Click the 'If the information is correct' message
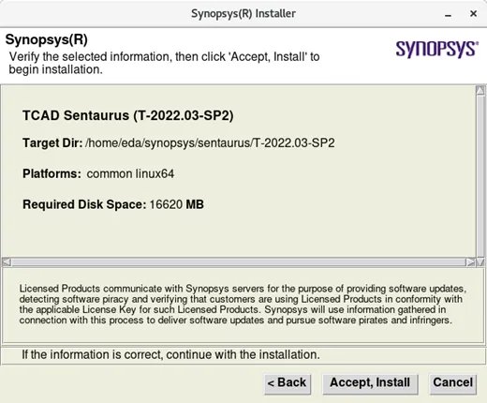The width and height of the screenshot is (487, 403). [170, 355]
